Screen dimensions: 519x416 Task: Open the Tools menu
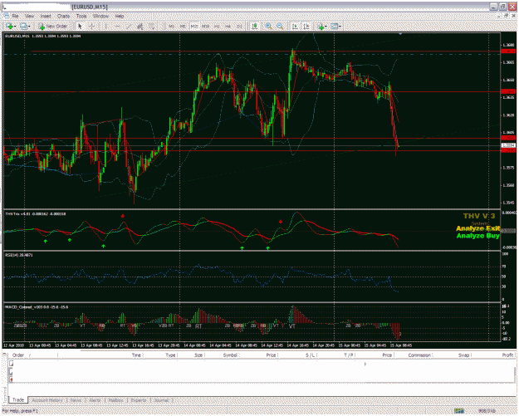pos(81,16)
